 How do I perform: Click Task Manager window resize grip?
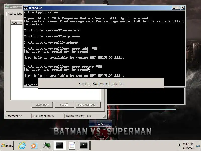[x=105, y=116]
